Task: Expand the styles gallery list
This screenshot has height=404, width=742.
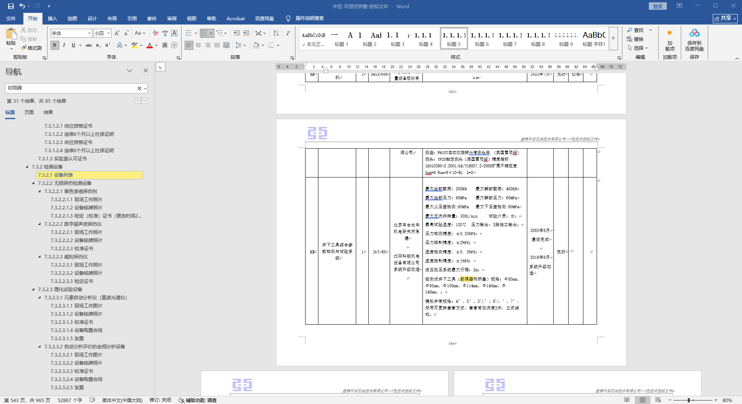Action: (x=613, y=38)
